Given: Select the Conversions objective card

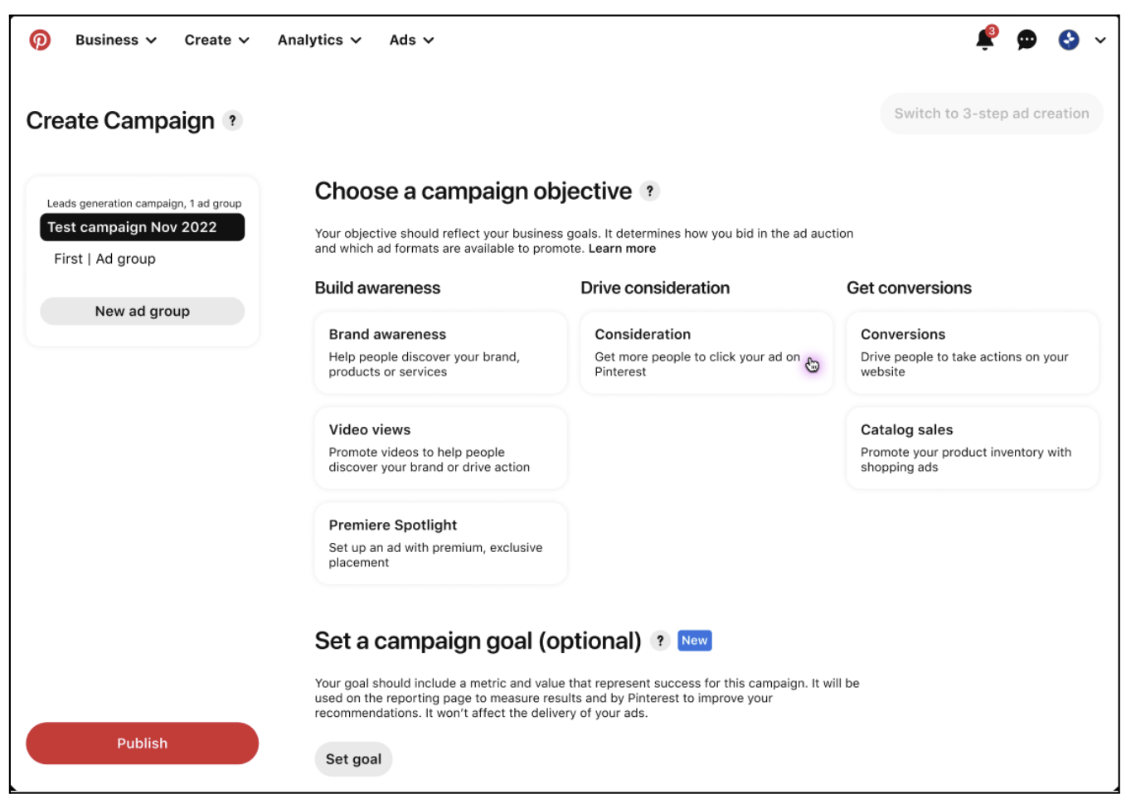Looking at the screenshot, I should pos(973,352).
